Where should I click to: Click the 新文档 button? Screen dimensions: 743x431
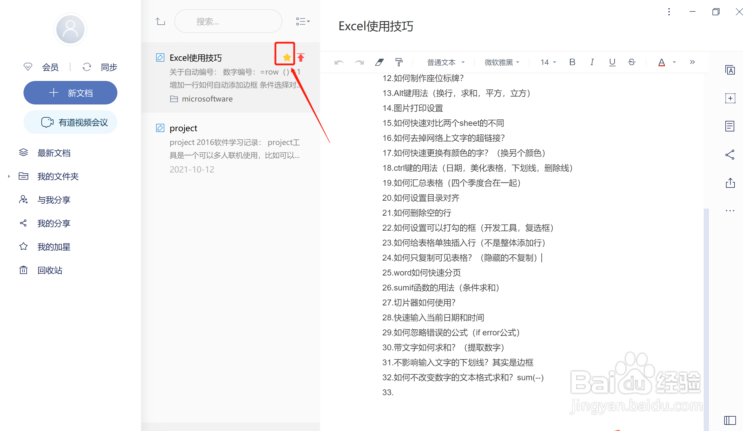click(70, 93)
